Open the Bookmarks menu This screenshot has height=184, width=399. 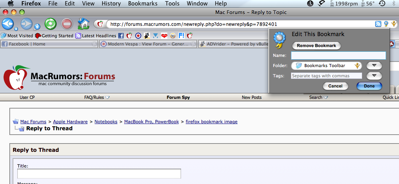tap(143, 4)
